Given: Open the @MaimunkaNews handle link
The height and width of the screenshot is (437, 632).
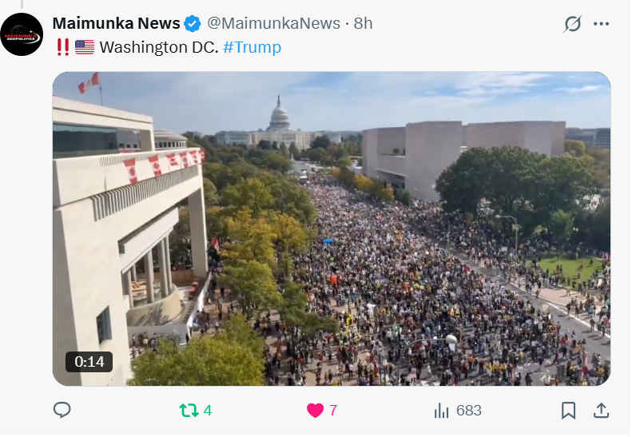Looking at the screenshot, I should [x=274, y=23].
